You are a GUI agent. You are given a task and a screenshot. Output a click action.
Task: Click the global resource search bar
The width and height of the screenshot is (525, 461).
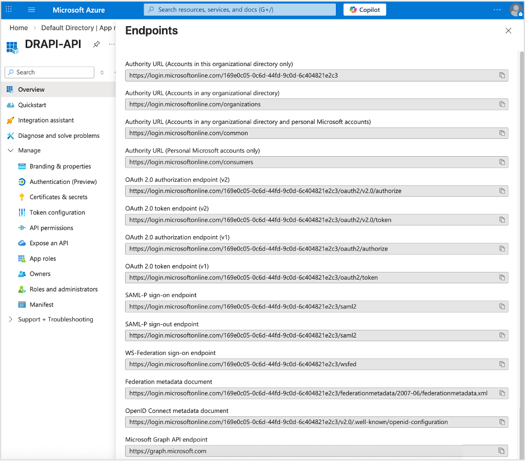point(239,9)
